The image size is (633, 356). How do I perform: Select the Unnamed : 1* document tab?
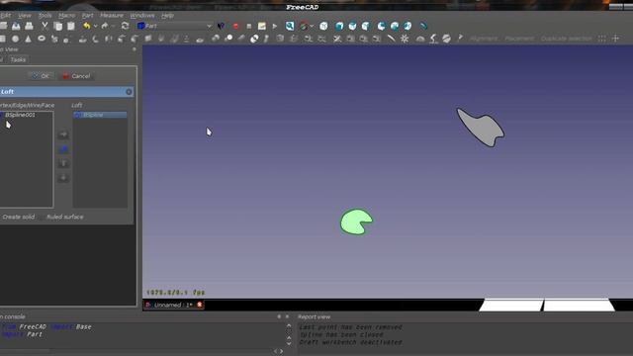click(173, 305)
